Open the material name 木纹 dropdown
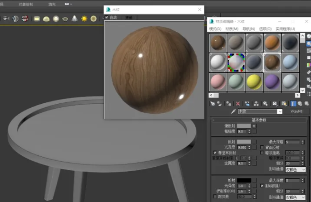This screenshot has height=202, width=311. coord(280,111)
